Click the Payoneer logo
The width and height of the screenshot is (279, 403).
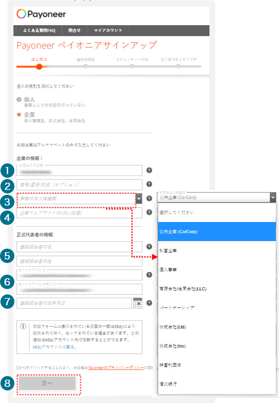[x=41, y=14]
